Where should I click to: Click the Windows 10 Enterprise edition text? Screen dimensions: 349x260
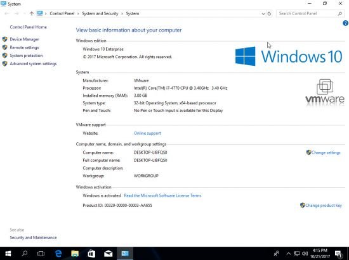(103, 49)
